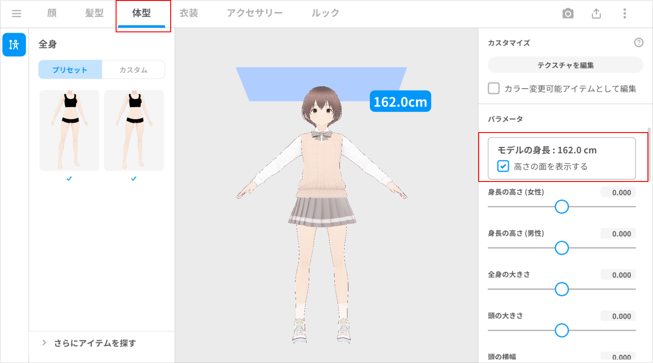This screenshot has height=363, width=653.
Task: Click the モデルの身長 : 162.0 cm text
Action: (x=547, y=150)
